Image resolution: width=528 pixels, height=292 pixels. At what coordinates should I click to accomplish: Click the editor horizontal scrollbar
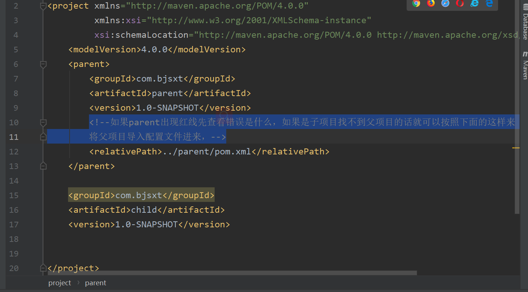[x=231, y=273]
